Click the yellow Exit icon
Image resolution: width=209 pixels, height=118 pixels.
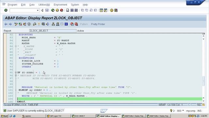tap(57, 10)
